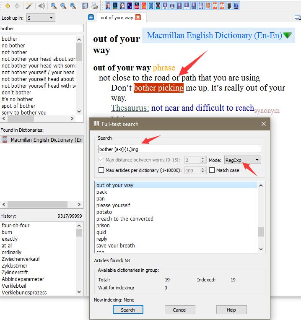This screenshot has width=301, height=320.
Task: Decrease the max distance spin value
Action: (202, 161)
